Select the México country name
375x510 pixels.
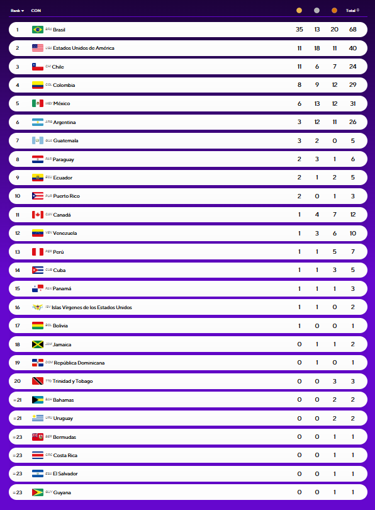pos(62,103)
